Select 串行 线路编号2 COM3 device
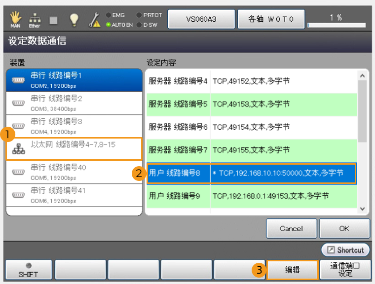Viewport: 375px width, 284px height. pos(74,103)
